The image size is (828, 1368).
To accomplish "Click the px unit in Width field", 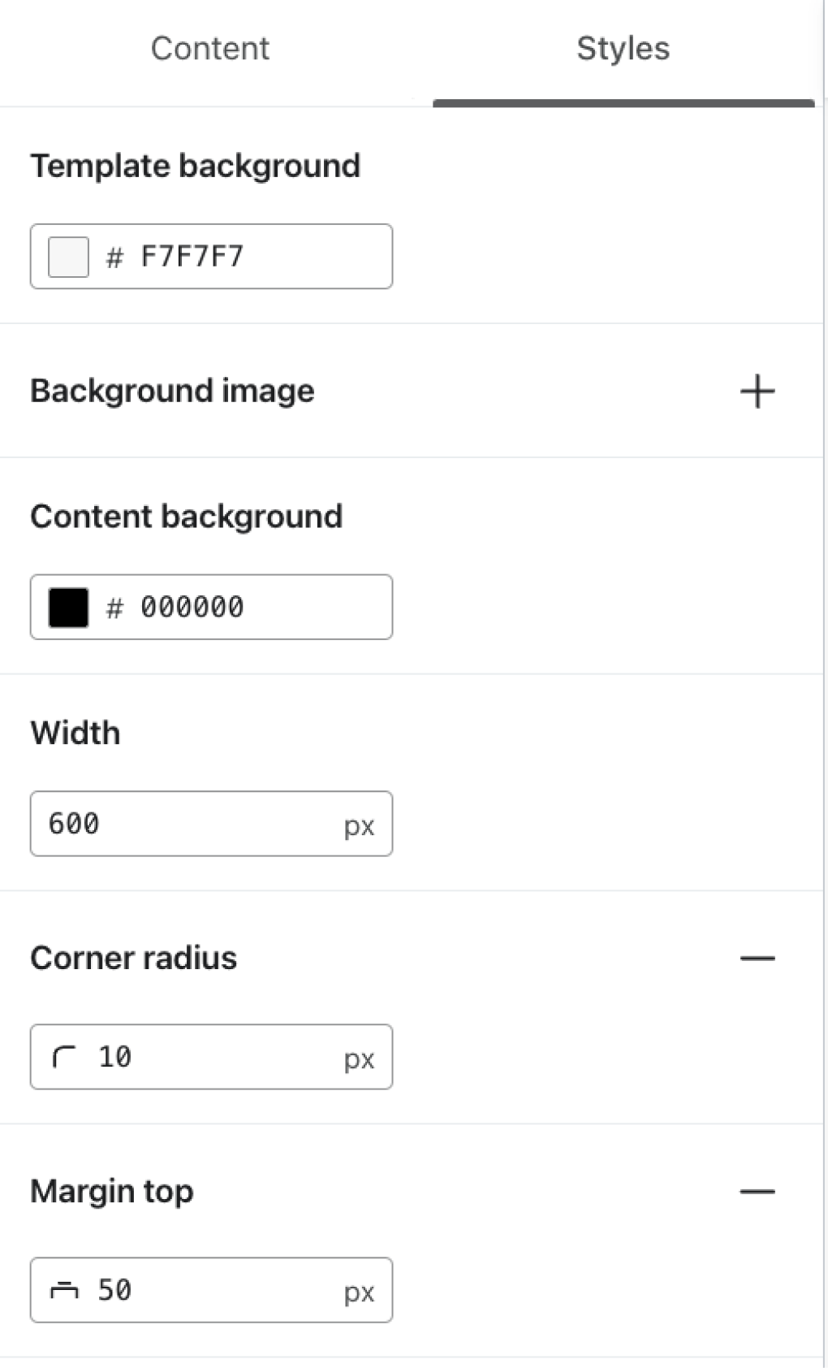I will (359, 826).
